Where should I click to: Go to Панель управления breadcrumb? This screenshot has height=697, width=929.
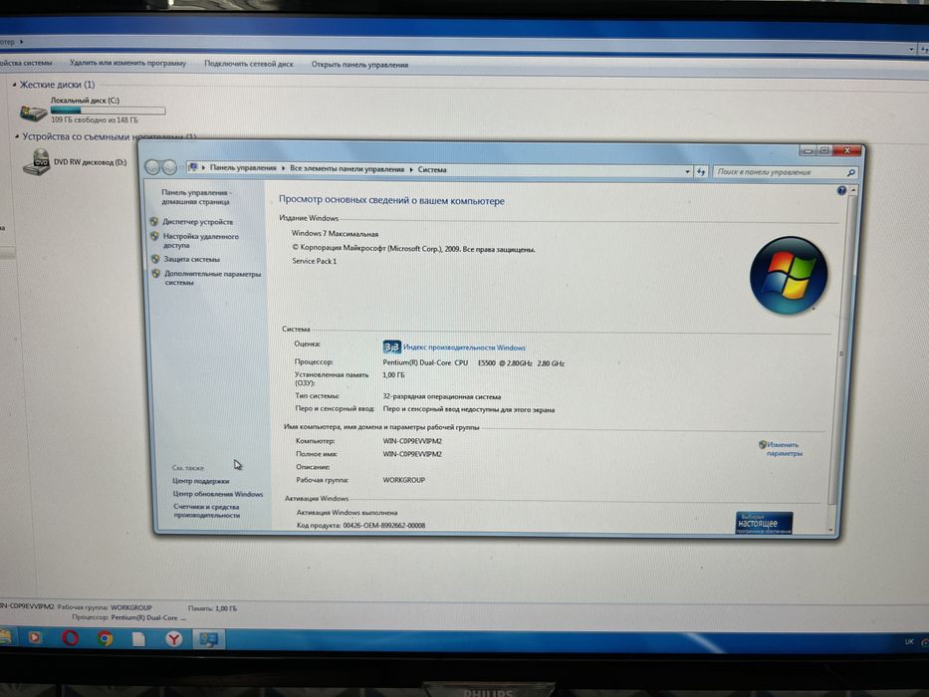click(x=243, y=167)
